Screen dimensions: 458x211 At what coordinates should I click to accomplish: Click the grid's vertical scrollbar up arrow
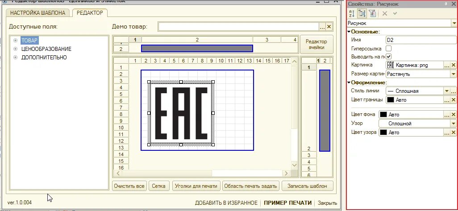(x=294, y=61)
